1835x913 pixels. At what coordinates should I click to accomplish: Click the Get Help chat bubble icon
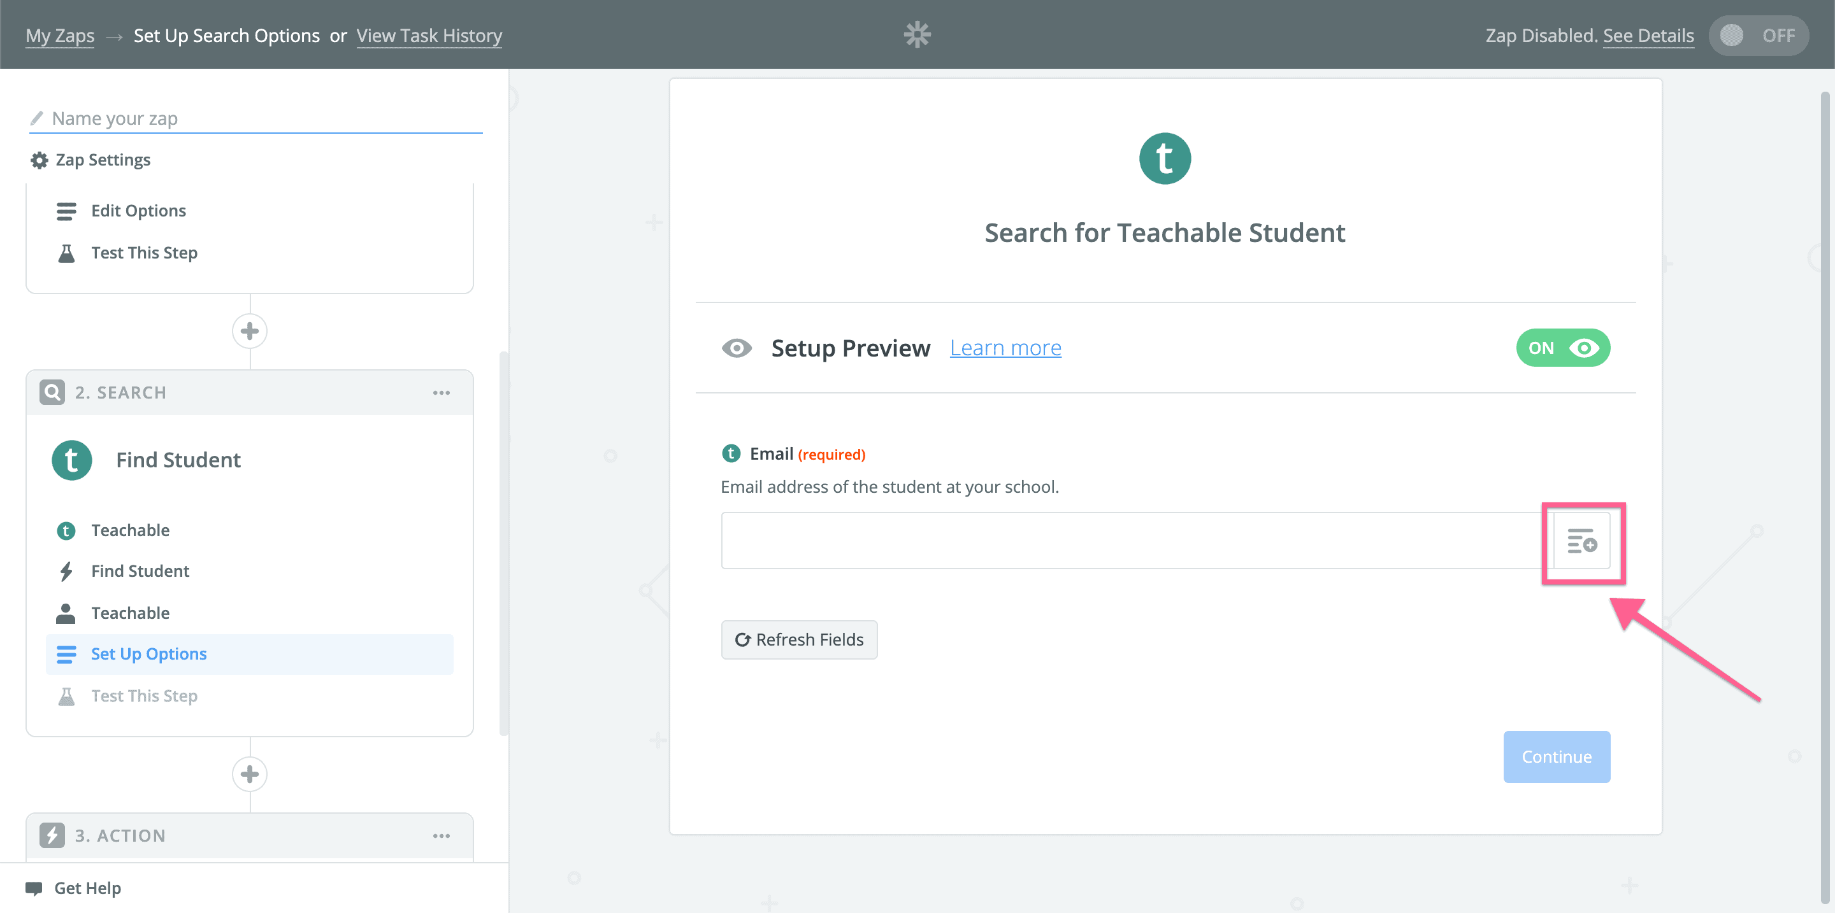pyautogui.click(x=34, y=888)
